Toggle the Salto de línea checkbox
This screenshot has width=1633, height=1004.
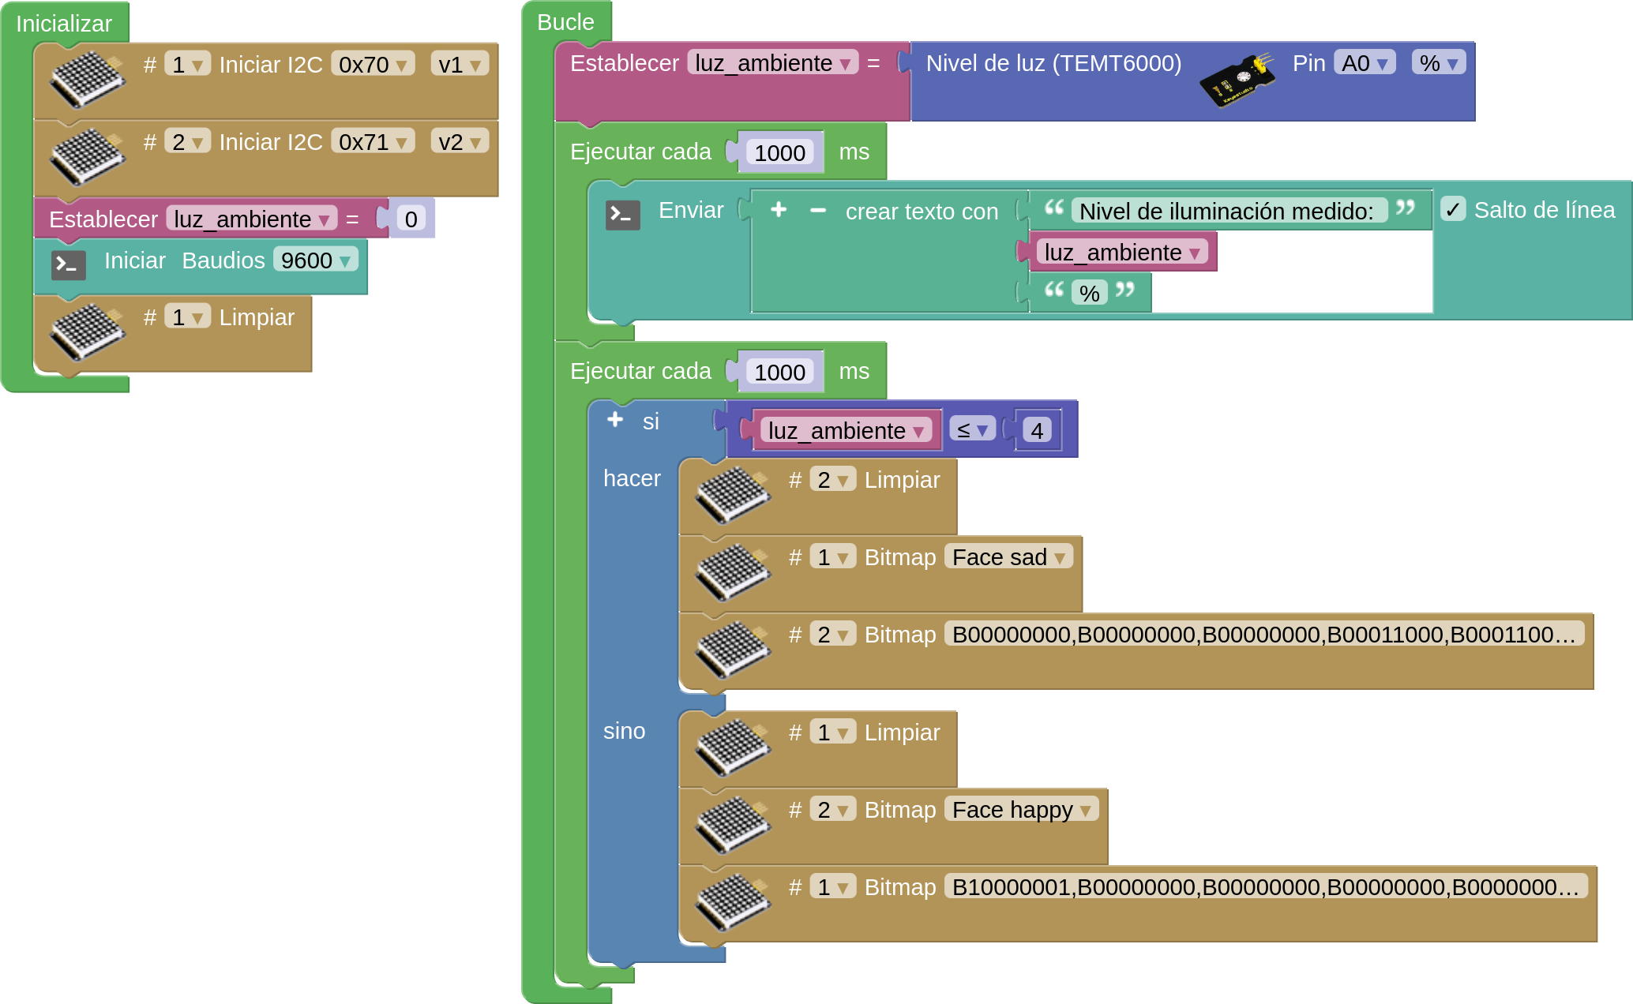coord(1453,209)
